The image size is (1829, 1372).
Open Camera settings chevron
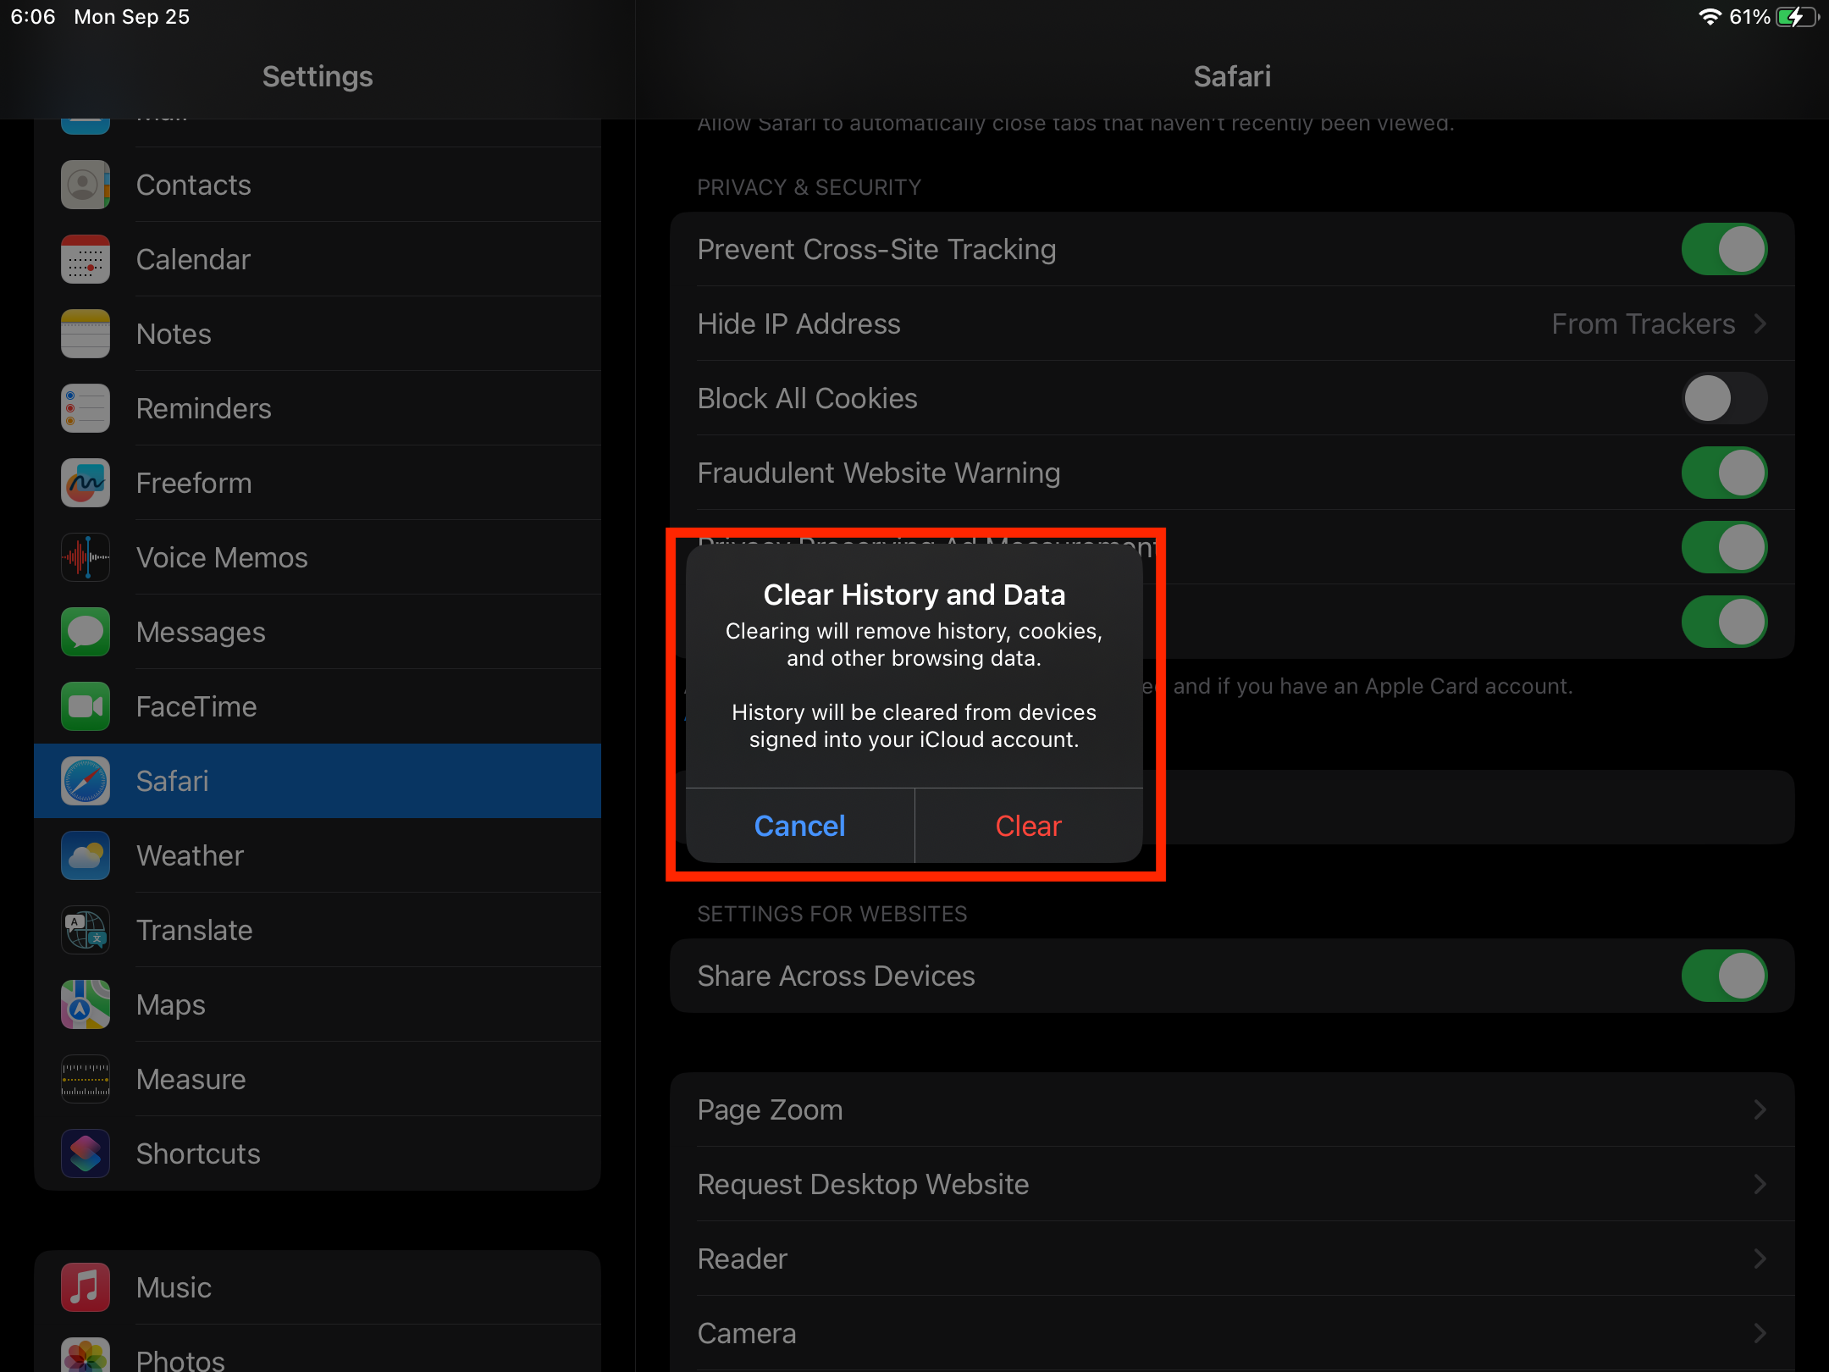(1760, 1333)
